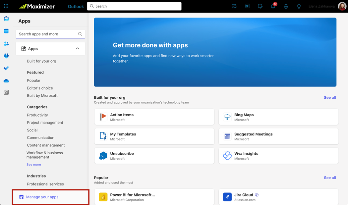Screen dimensions: 348x205
Task: Click the Viva Insights icon
Action: (227, 156)
